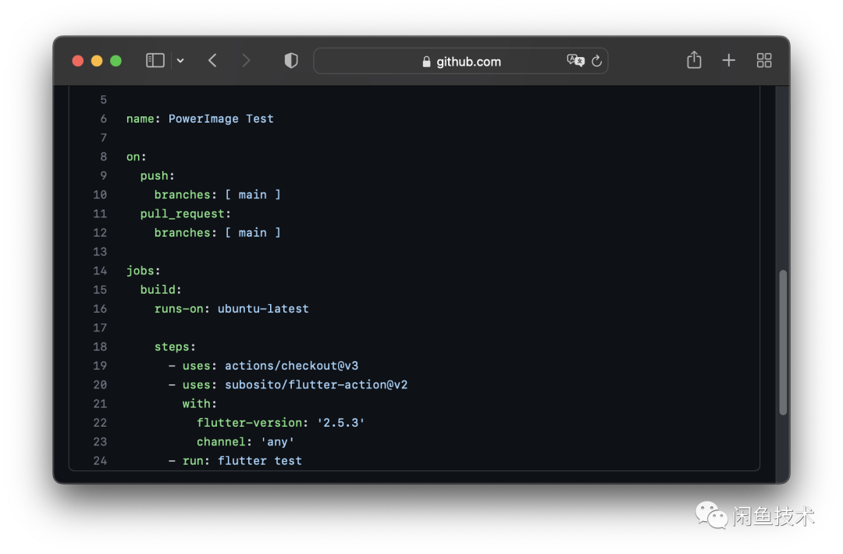Click the 'on:' key text
This screenshot has height=554, width=843.
tap(136, 157)
